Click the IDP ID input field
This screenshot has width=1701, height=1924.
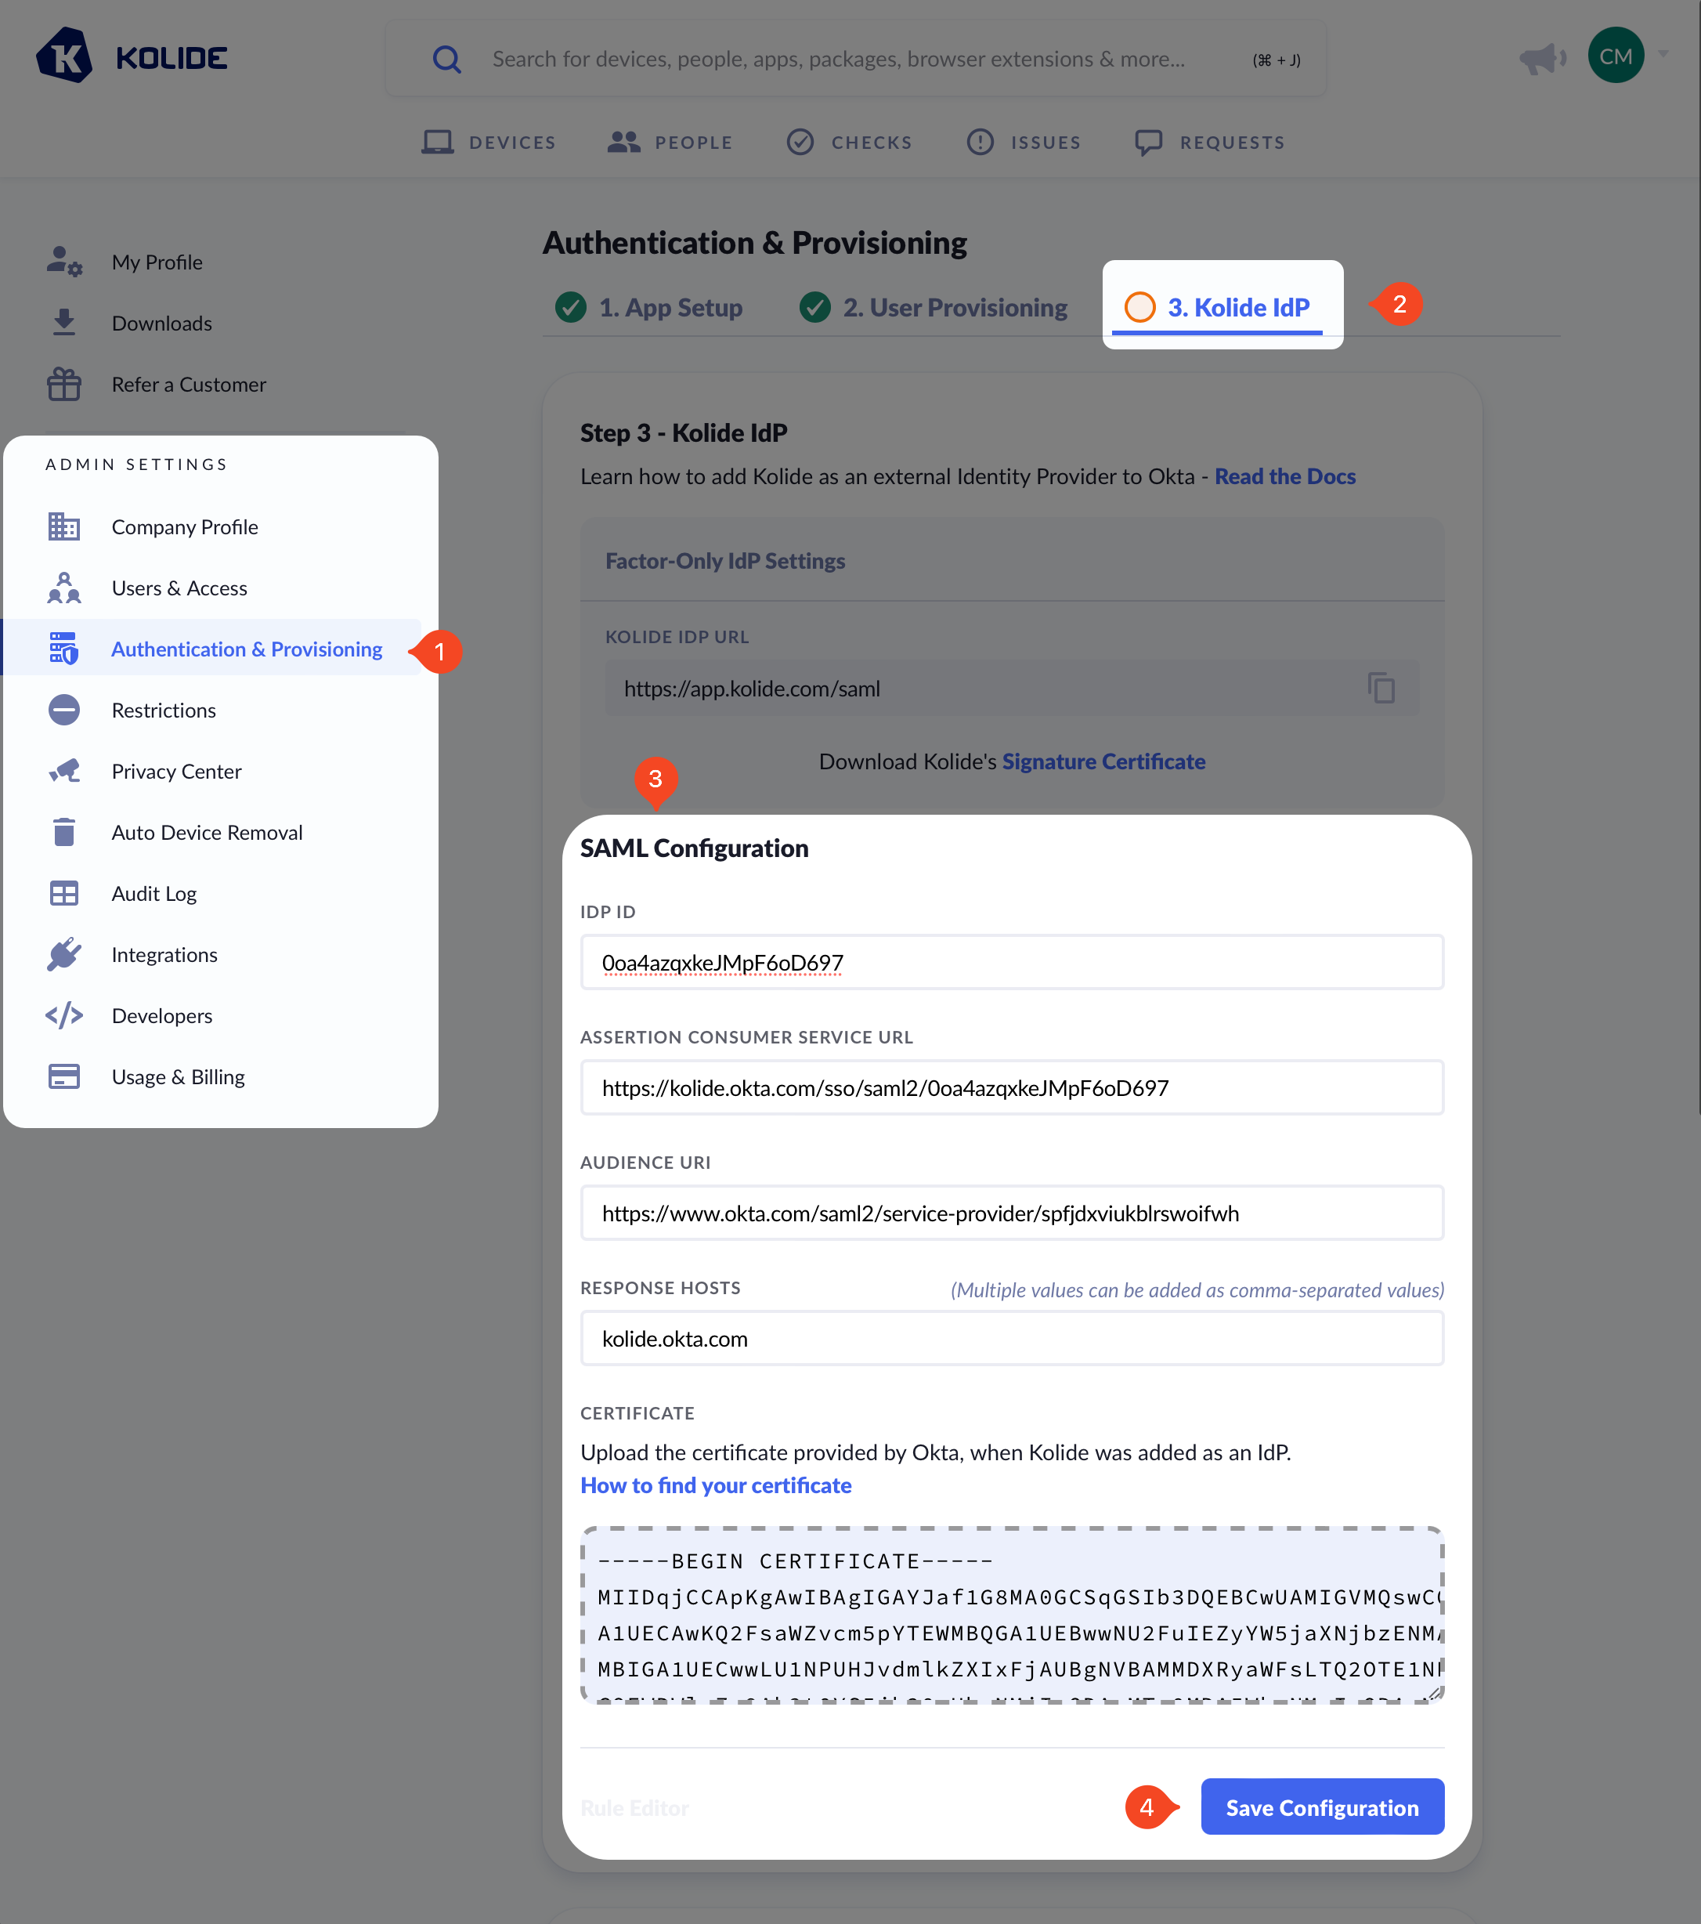[1013, 962]
